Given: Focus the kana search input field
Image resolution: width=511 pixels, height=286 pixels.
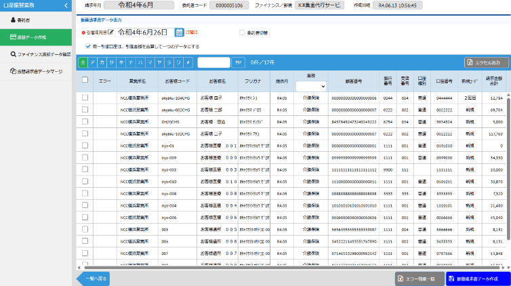Looking at the screenshot, I should tap(213, 62).
